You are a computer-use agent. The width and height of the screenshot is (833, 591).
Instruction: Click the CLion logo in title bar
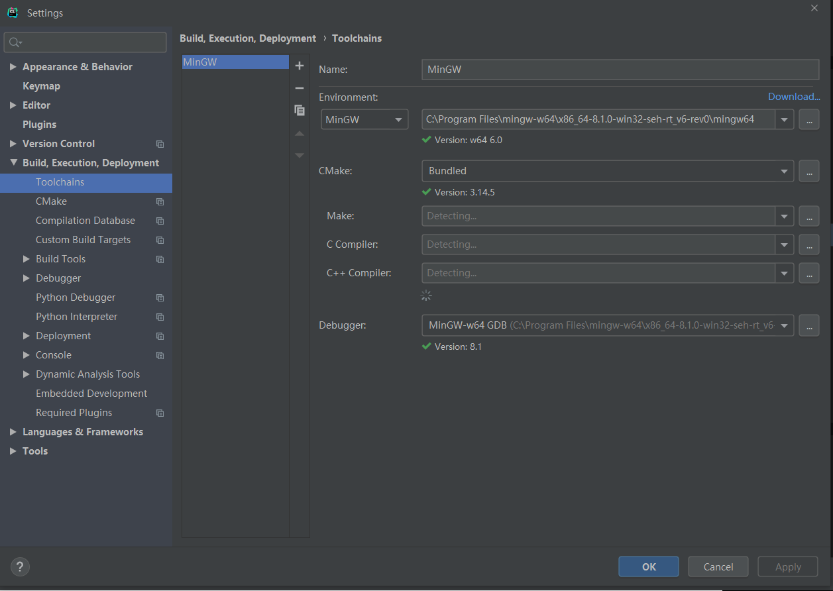(13, 13)
